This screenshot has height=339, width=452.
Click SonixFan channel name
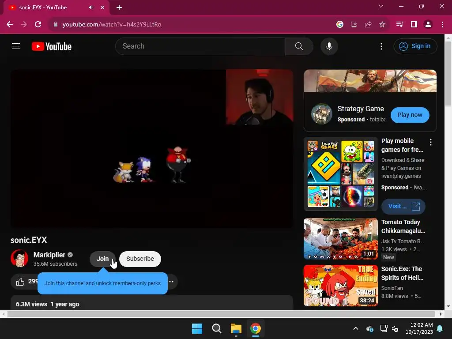[392, 288]
